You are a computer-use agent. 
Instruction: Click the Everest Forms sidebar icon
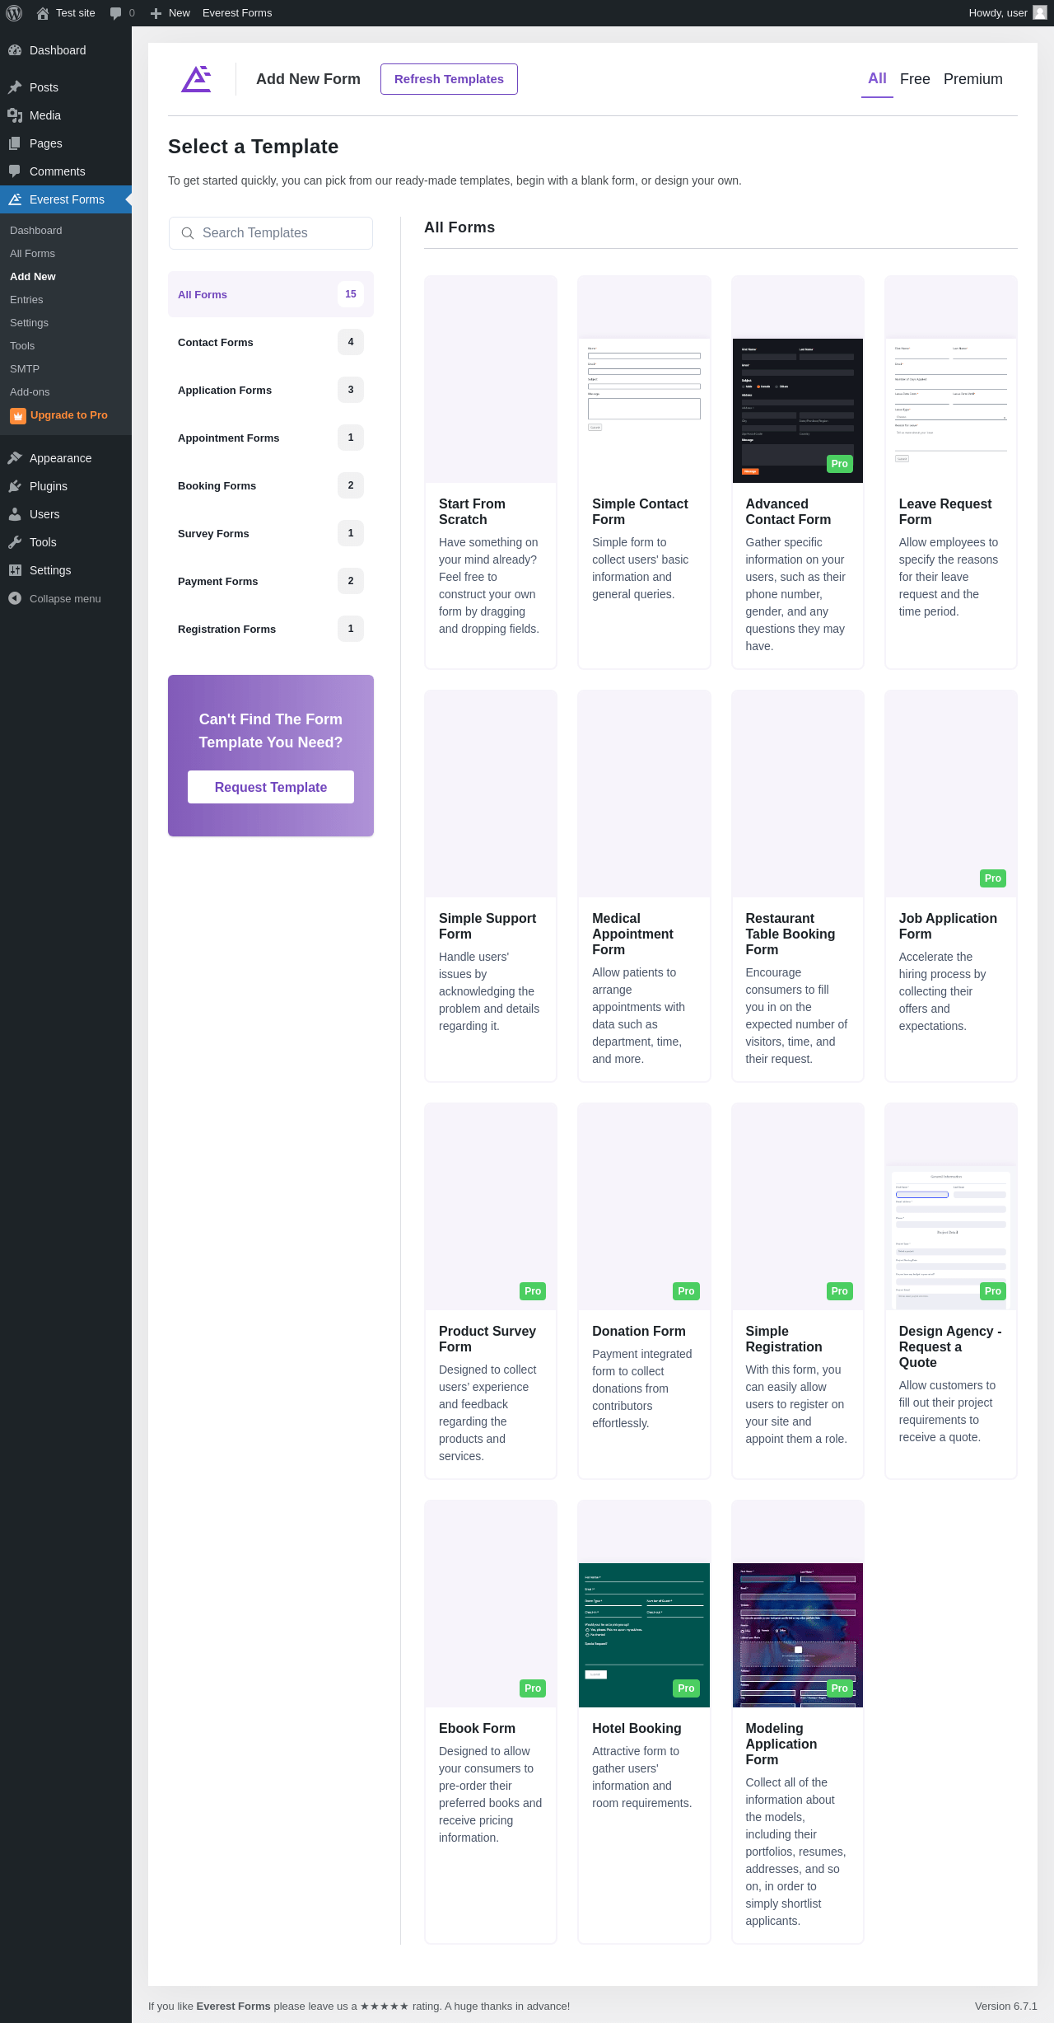(x=15, y=199)
